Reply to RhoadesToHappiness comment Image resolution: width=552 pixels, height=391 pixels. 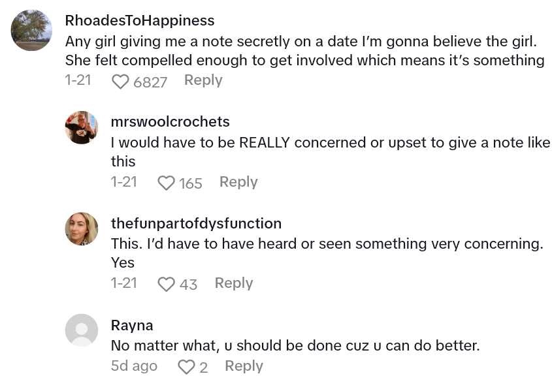pyautogui.click(x=203, y=80)
